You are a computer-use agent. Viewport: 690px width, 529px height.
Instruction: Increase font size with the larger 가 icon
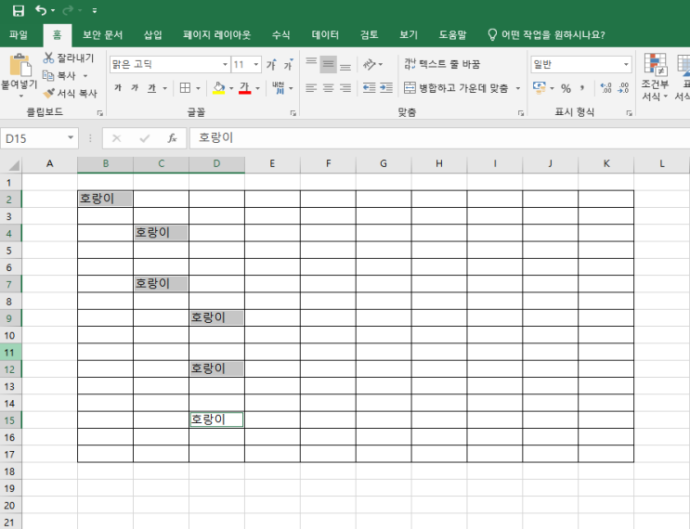[x=271, y=65]
